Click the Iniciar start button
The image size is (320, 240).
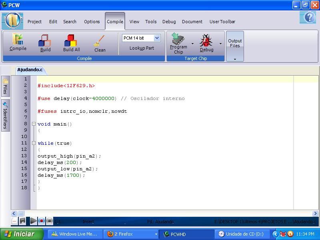point(22,234)
